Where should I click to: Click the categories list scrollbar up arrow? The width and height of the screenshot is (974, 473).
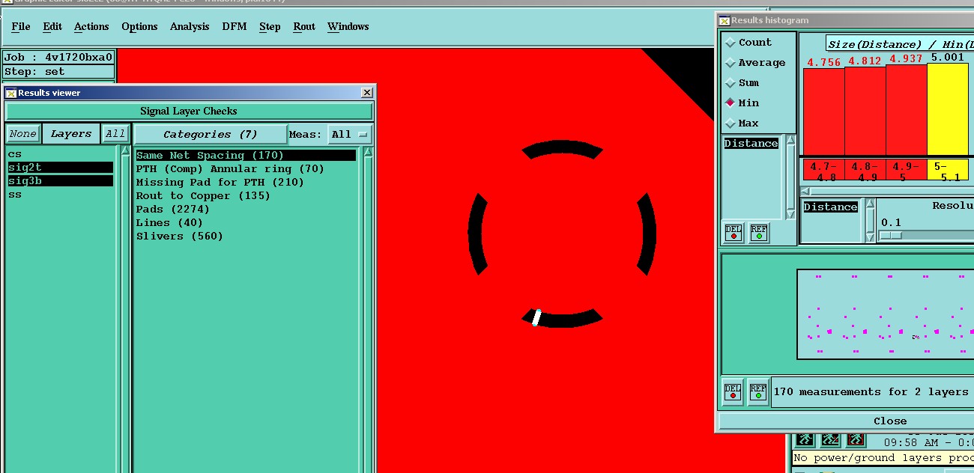coord(368,152)
